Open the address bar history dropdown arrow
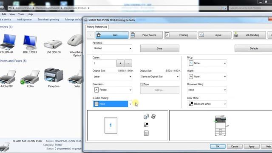The image size is (272, 153). point(220,8)
